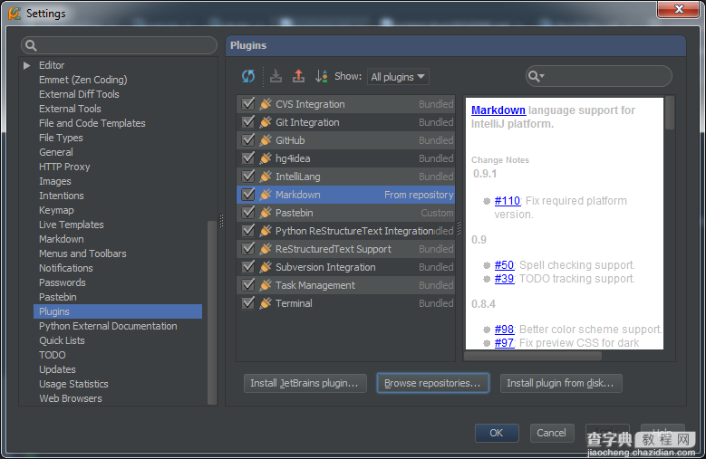Uncheck ReStructuredText Support plugin checkbox
Image resolution: width=706 pixels, height=459 pixels.
248,249
